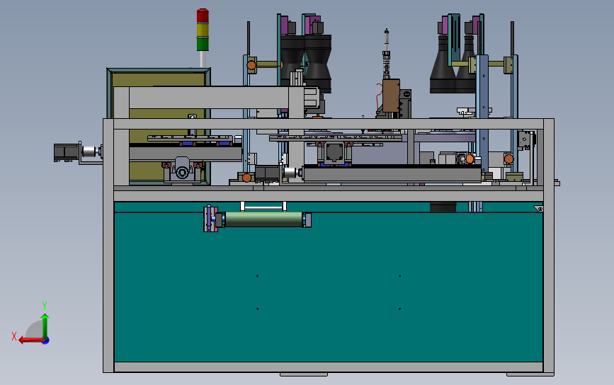The height and width of the screenshot is (385, 614).
Task: Select the left pair of black camera lenses
Action: pyautogui.click(x=306, y=64)
